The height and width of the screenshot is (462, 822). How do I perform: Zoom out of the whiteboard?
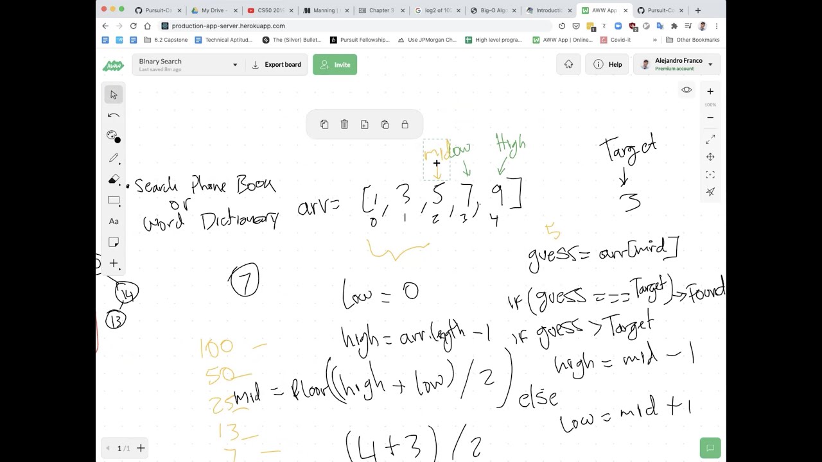710,117
